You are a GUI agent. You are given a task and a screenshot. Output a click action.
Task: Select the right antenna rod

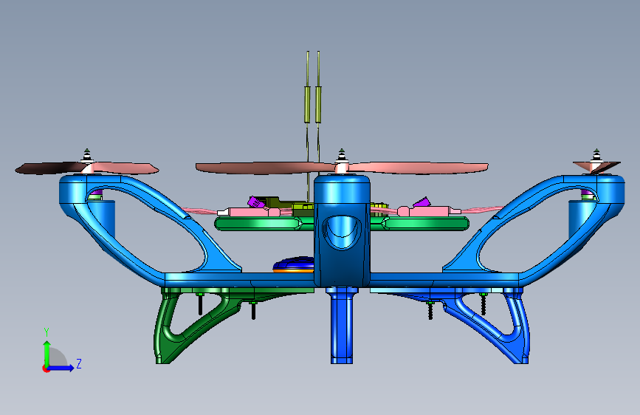pos(318,105)
